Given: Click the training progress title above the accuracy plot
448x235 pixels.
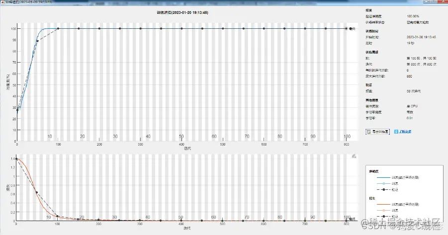Looking at the screenshot, I should (182, 12).
